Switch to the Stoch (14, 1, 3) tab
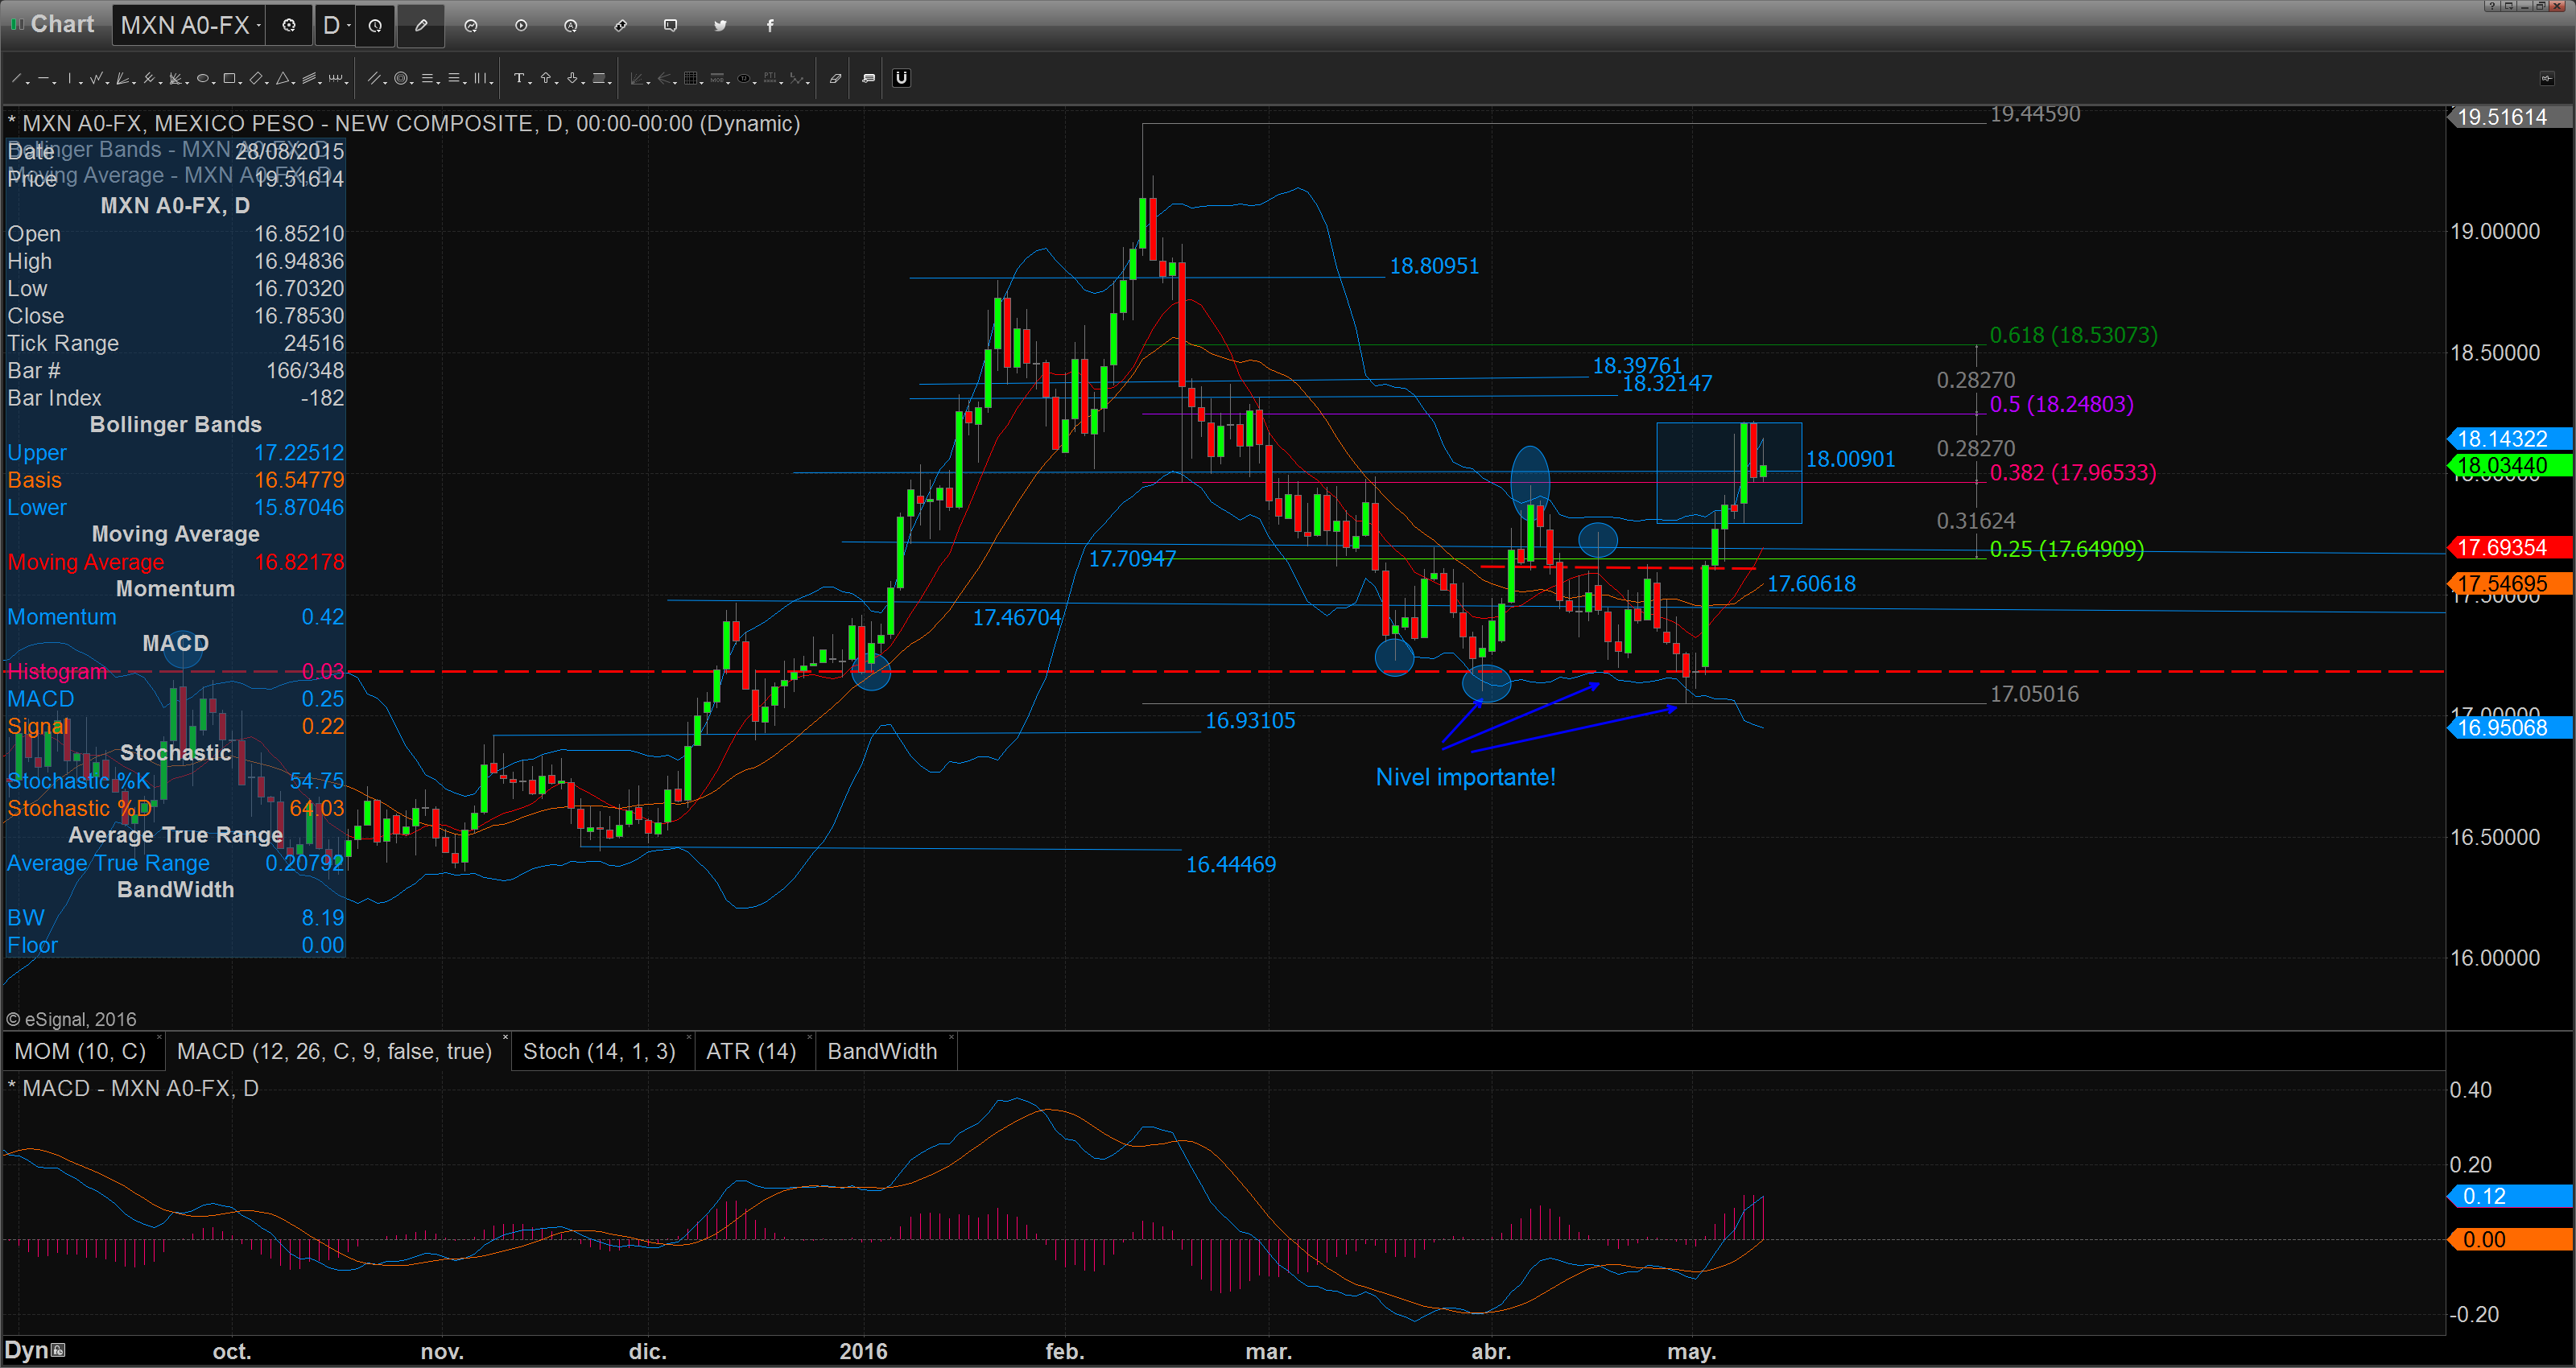Screen dimensions: 2576x1368 pyautogui.click(x=599, y=1051)
